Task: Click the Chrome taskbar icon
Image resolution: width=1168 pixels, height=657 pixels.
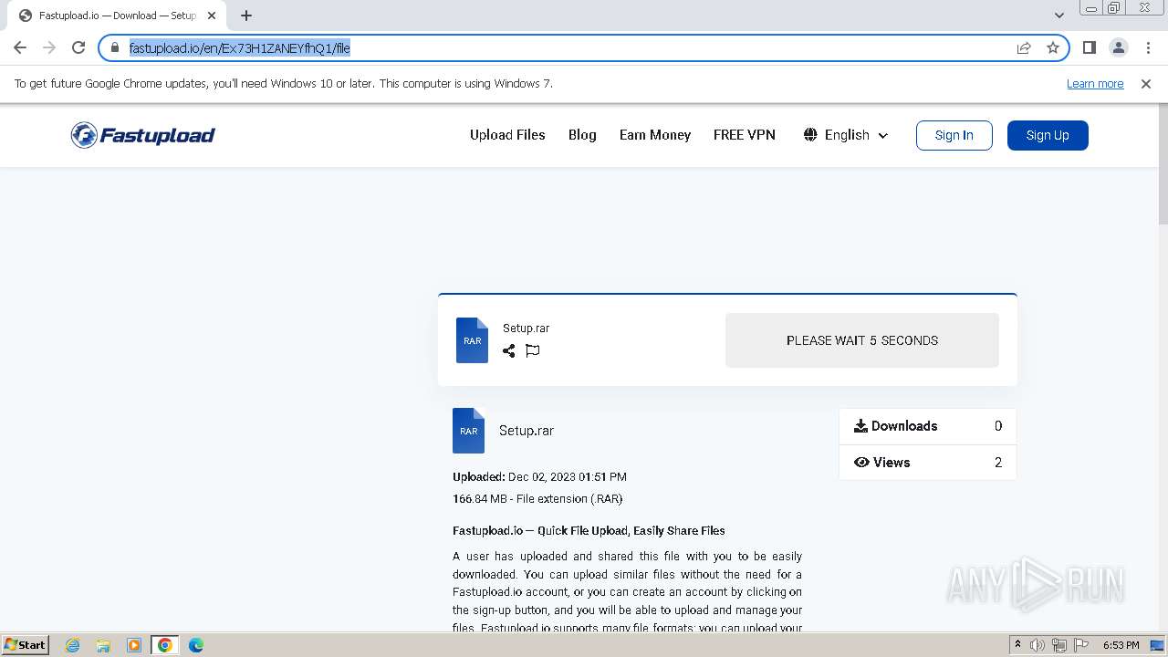Action: (165, 645)
